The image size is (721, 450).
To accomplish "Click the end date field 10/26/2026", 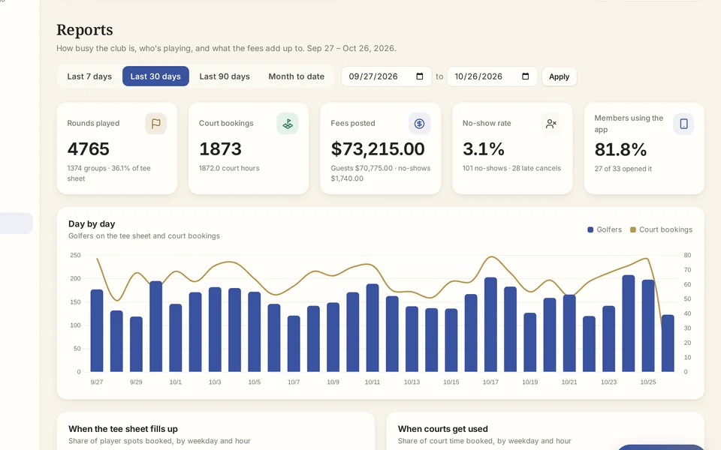I will tap(492, 76).
